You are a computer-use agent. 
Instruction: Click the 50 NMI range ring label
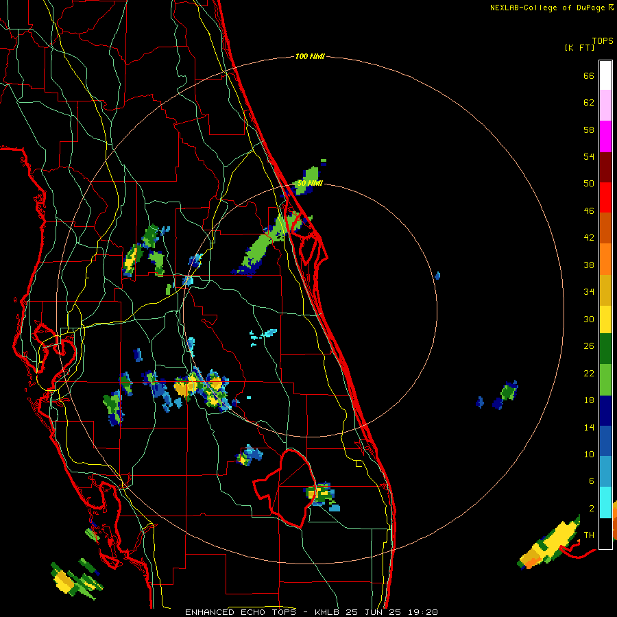[x=310, y=183]
